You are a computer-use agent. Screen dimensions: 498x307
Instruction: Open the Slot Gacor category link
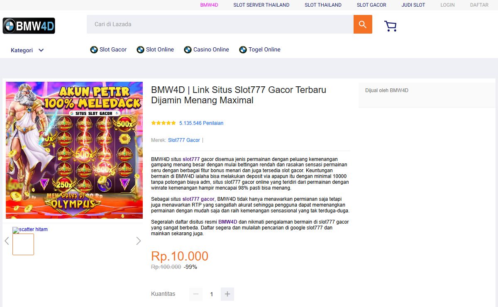(109, 49)
